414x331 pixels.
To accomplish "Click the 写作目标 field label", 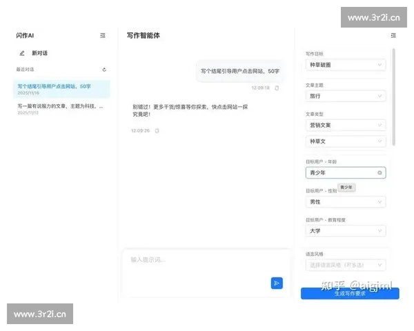I will click(x=315, y=54).
